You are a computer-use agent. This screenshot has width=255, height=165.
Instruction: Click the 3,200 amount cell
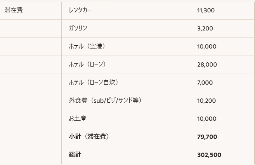(x=205, y=28)
